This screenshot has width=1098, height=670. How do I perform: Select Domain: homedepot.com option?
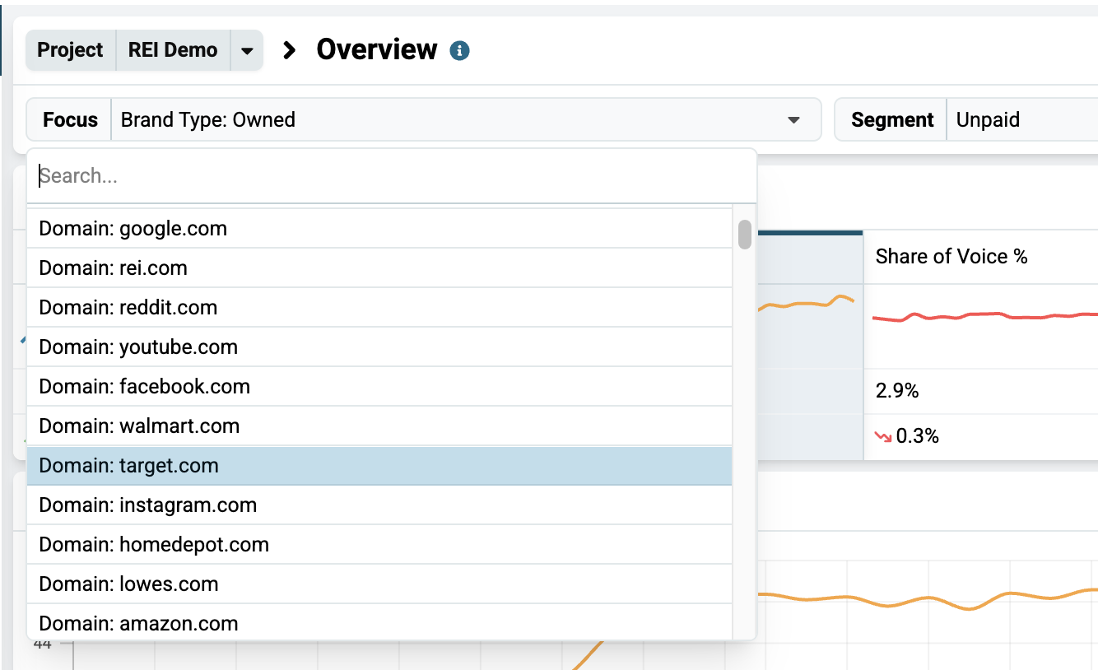[x=379, y=545]
